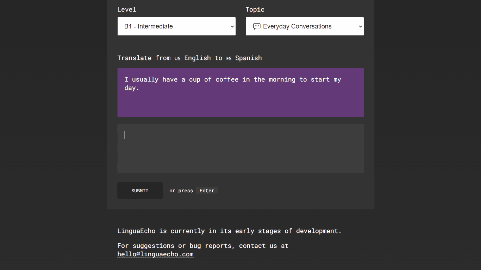Click the speech bubble icon in Topic dropdown

coord(257,26)
